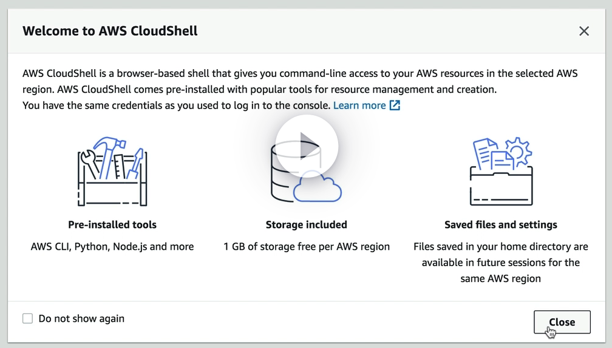Viewport: 612px width, 348px height.
Task: Select the Storage included heading
Action: click(307, 224)
